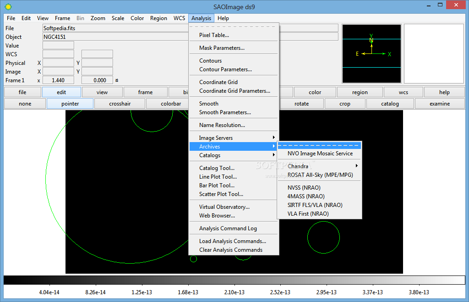Open Mask Parameters...
The height and width of the screenshot is (302, 469).
(x=234, y=48)
